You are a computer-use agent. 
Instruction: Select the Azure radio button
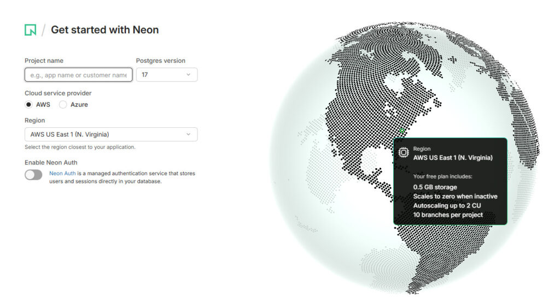tap(63, 104)
